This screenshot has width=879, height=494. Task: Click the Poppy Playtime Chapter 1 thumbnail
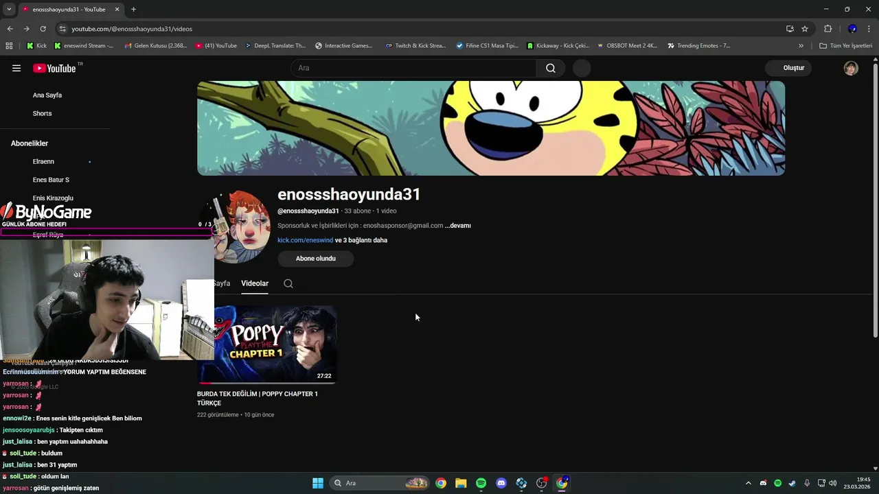(267, 344)
